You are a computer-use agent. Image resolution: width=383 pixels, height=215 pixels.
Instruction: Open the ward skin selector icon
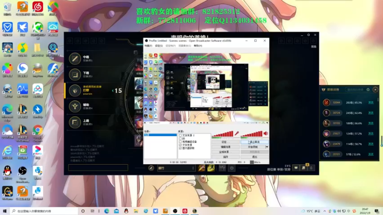[x=222, y=168]
